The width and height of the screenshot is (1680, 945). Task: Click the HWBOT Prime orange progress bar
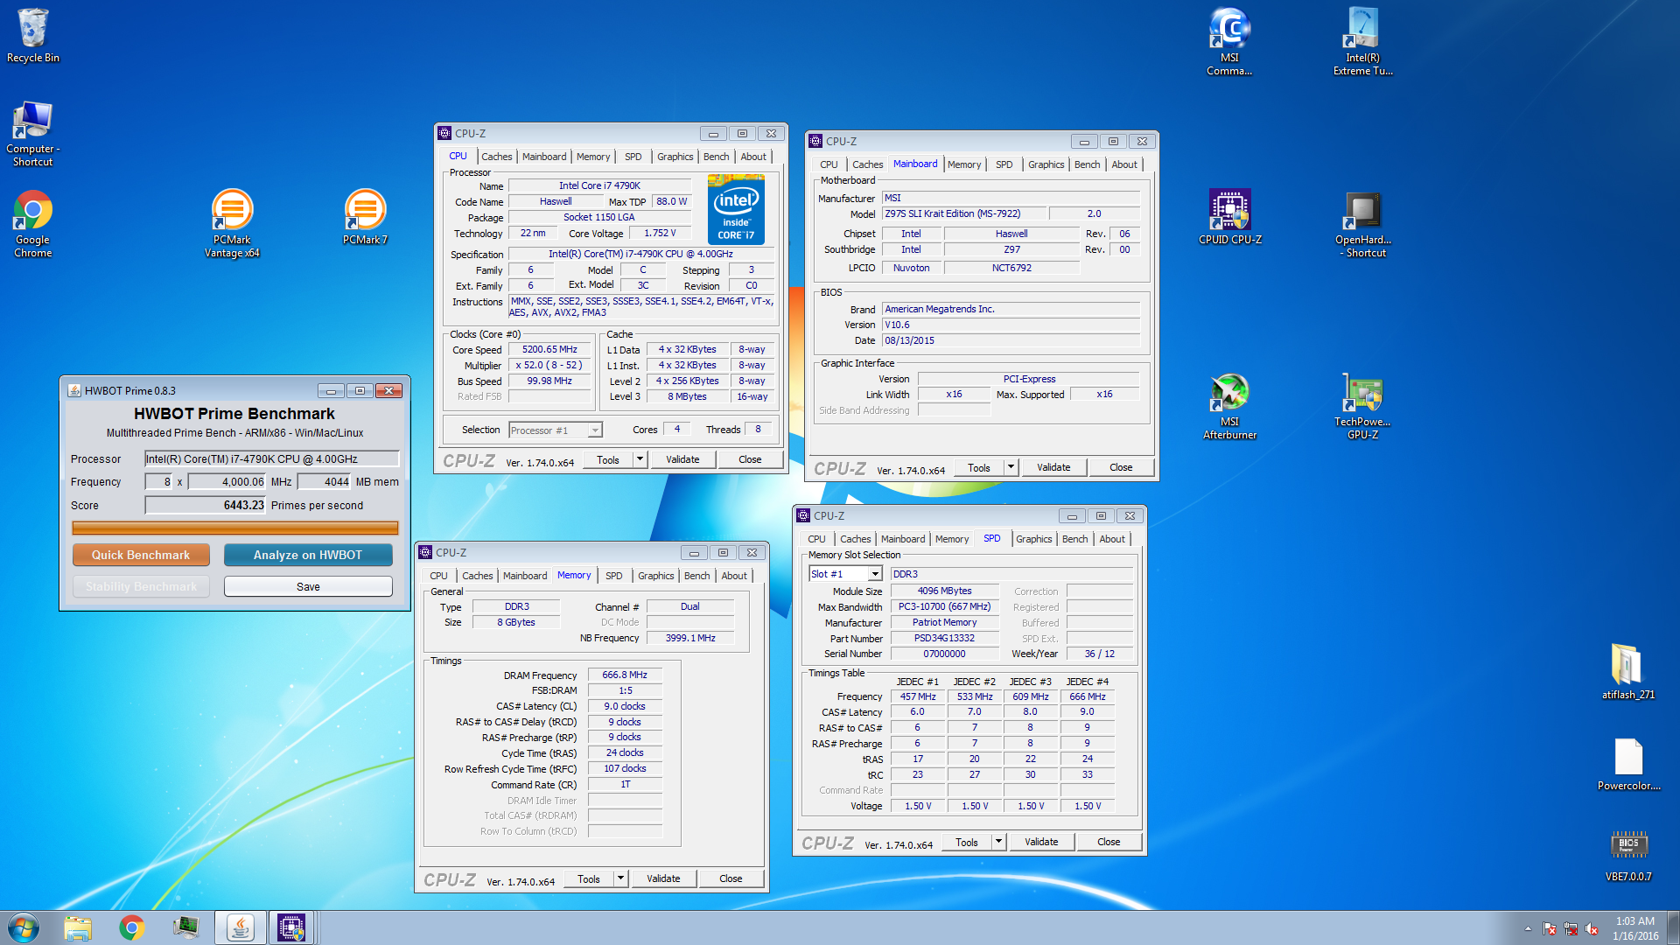[234, 528]
